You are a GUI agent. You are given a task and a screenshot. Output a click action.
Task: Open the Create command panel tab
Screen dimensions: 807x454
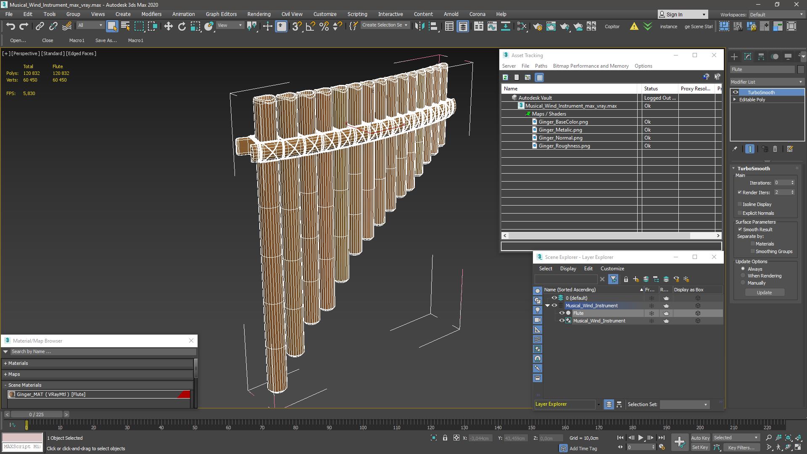pyautogui.click(x=734, y=56)
